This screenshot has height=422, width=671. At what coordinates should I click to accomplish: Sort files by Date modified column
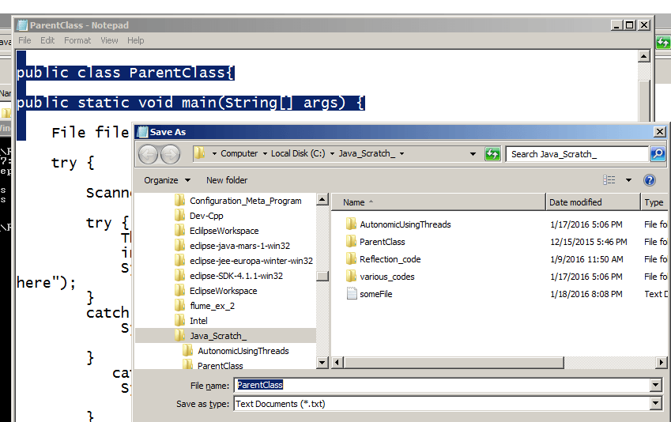pyautogui.click(x=575, y=202)
